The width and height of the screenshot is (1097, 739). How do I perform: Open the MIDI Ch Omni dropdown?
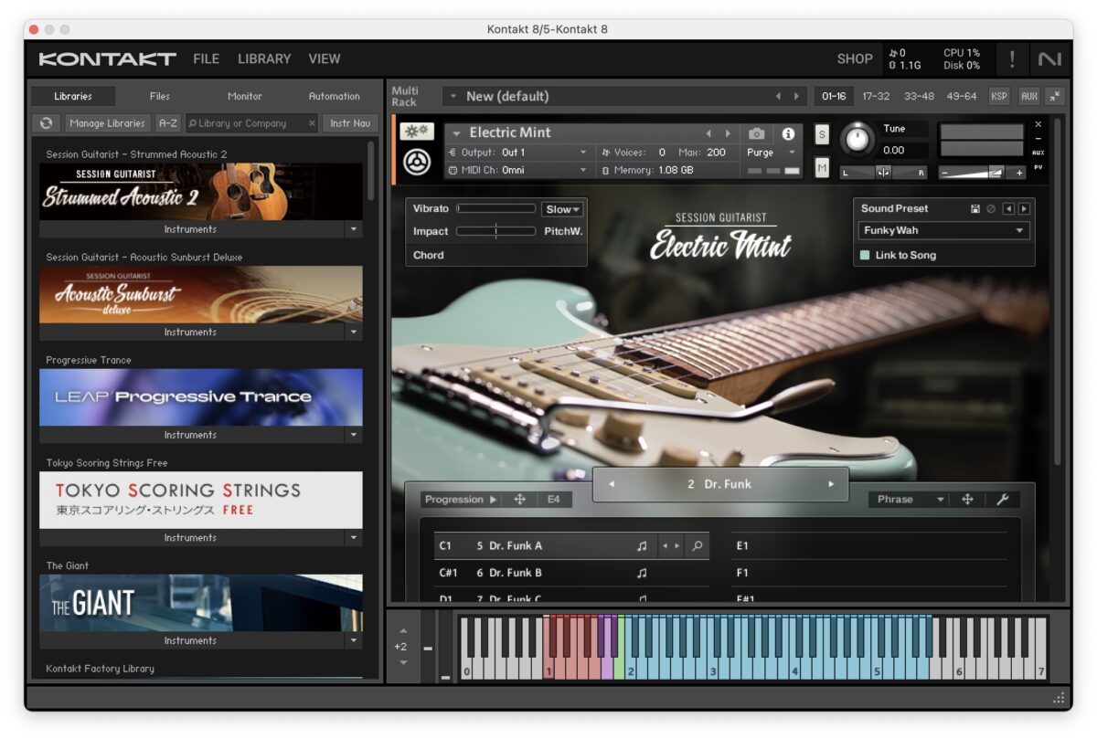point(518,170)
